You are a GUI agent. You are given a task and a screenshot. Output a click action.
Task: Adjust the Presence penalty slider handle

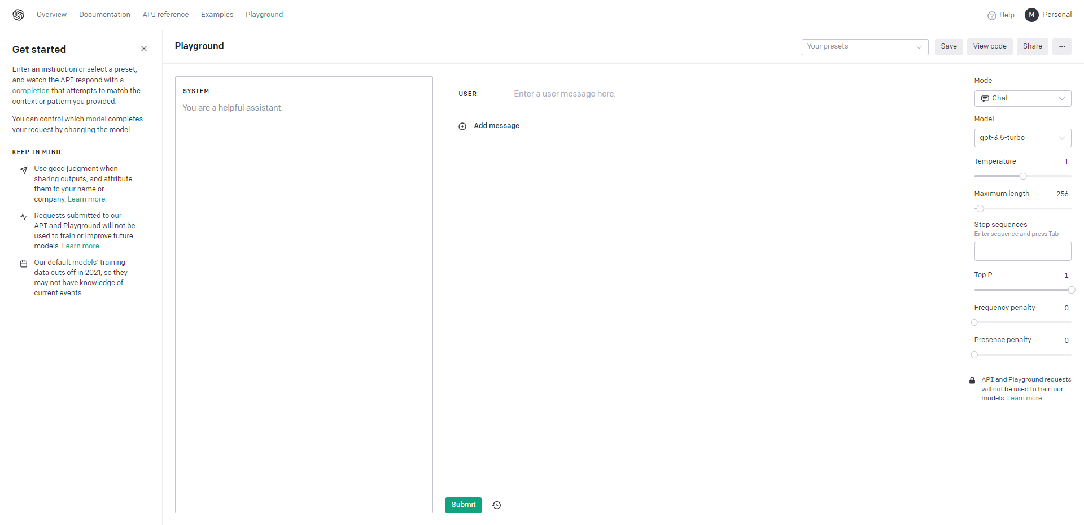click(x=974, y=355)
